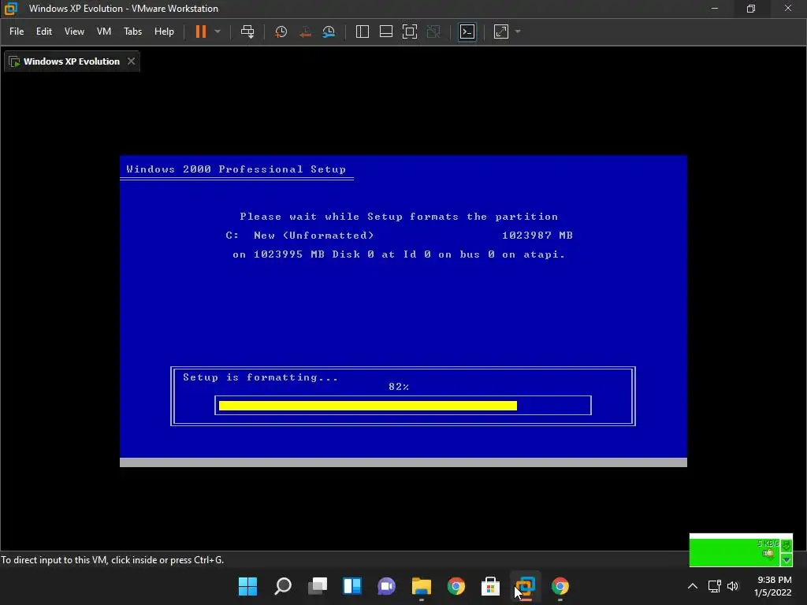807x605 pixels.
Task: Open the Chrome icon after VMware
Action: 560,586
